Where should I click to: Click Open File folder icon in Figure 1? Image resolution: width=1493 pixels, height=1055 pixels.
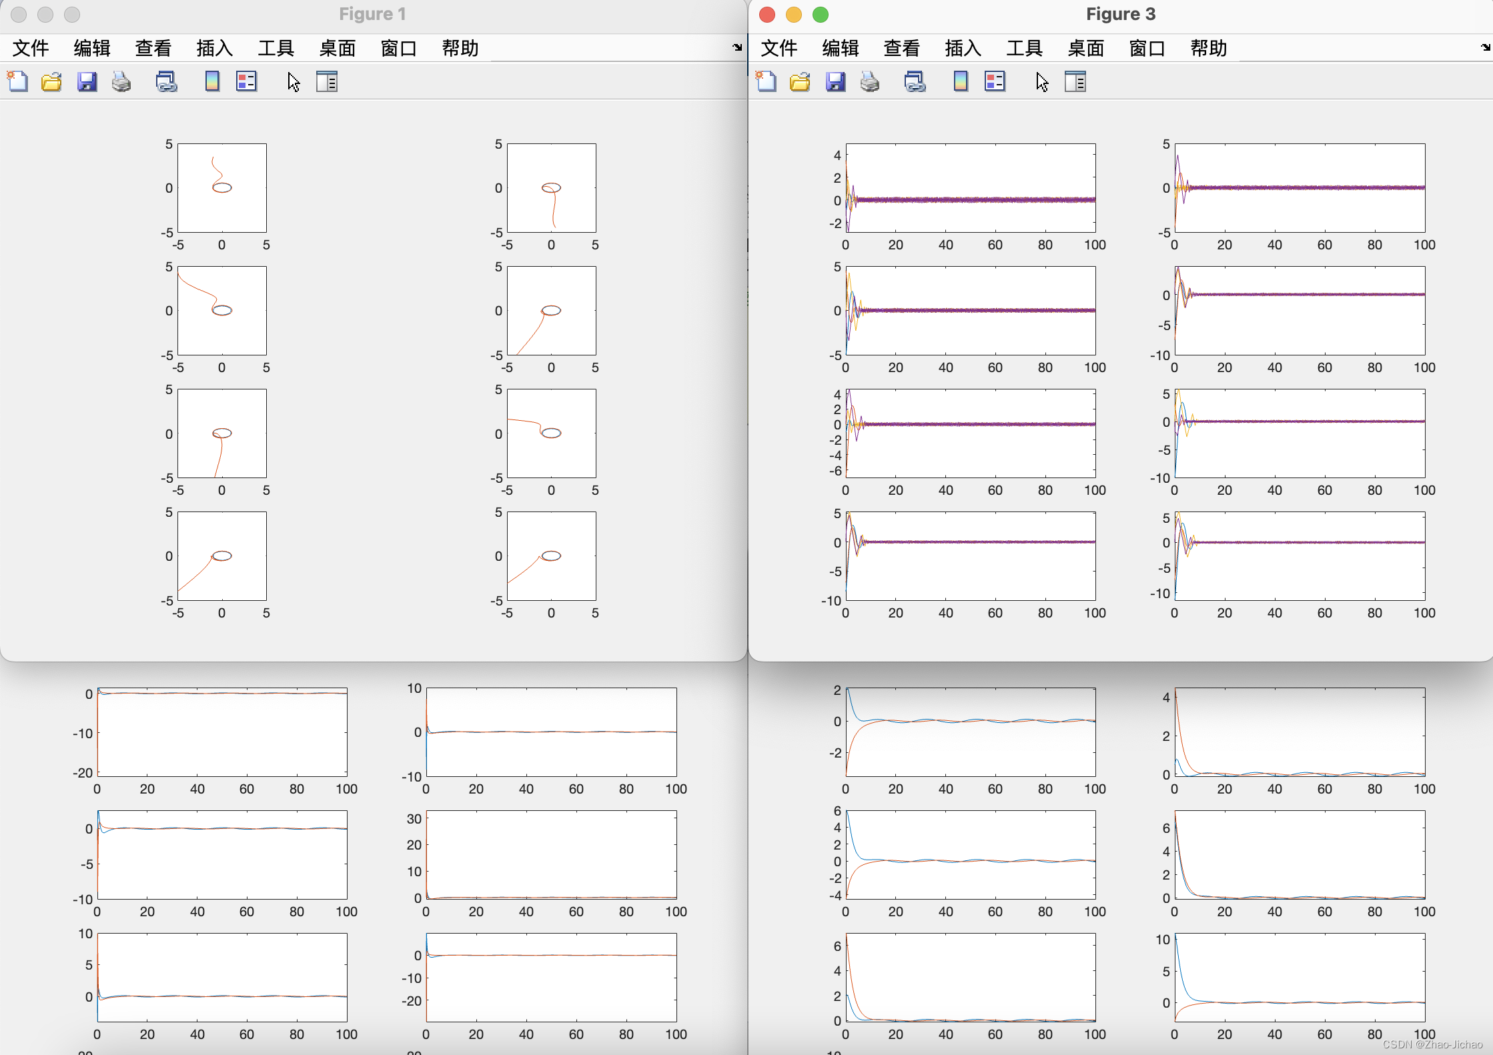(x=51, y=81)
